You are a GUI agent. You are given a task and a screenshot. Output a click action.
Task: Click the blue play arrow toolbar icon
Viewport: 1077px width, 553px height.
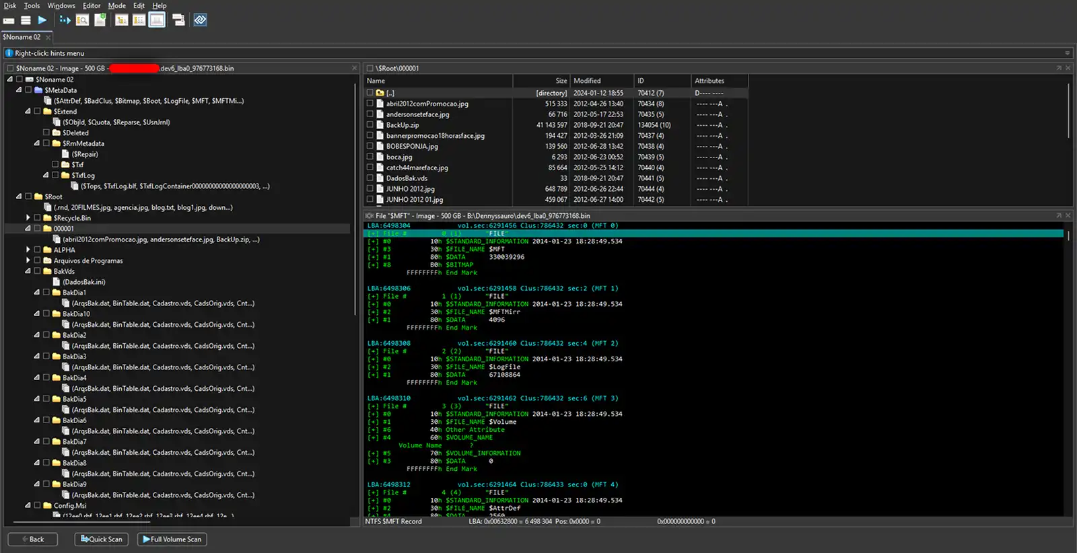[x=42, y=20]
